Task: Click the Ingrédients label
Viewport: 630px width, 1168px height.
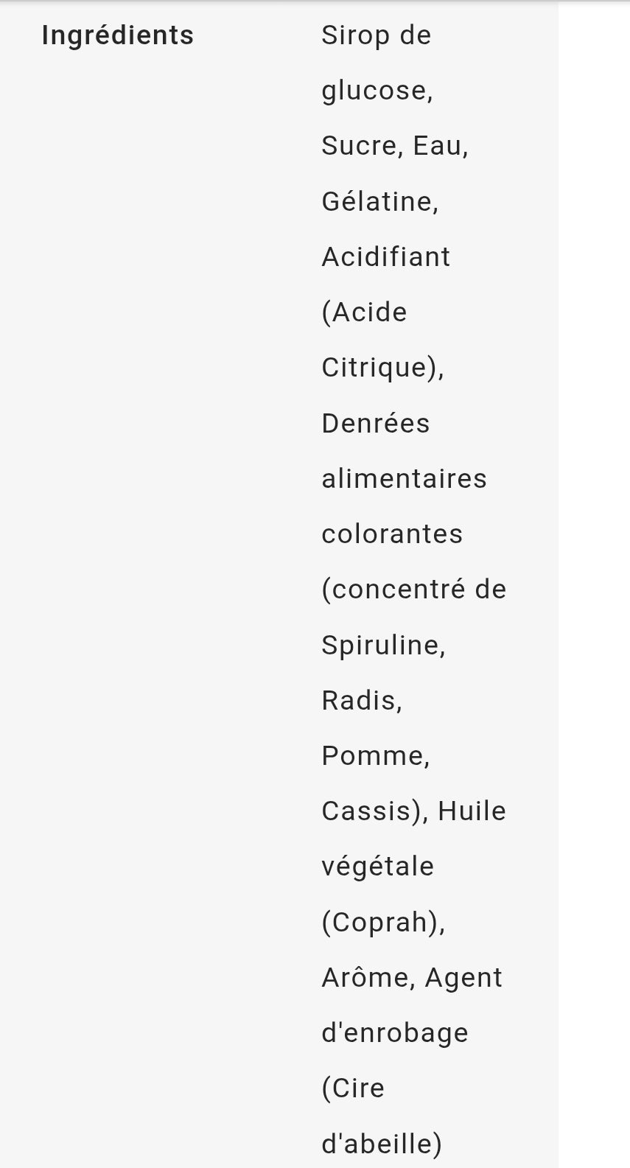Action: 117,36
